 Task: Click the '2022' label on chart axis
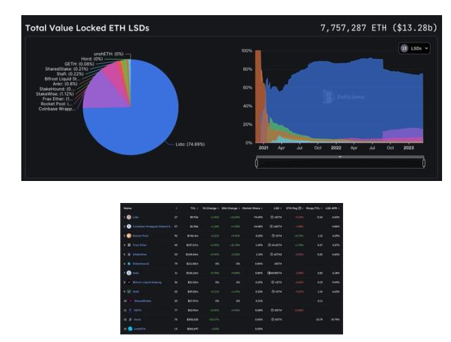point(336,148)
